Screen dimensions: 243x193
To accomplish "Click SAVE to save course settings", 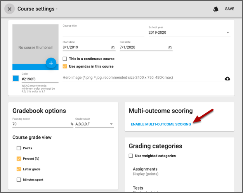I will (x=229, y=9).
